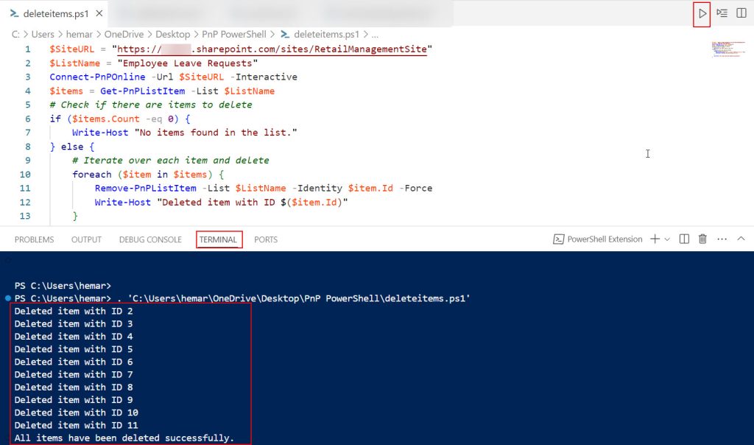The image size is (754, 445).
Task: Create a new terminal with plus icon
Action: coord(655,239)
